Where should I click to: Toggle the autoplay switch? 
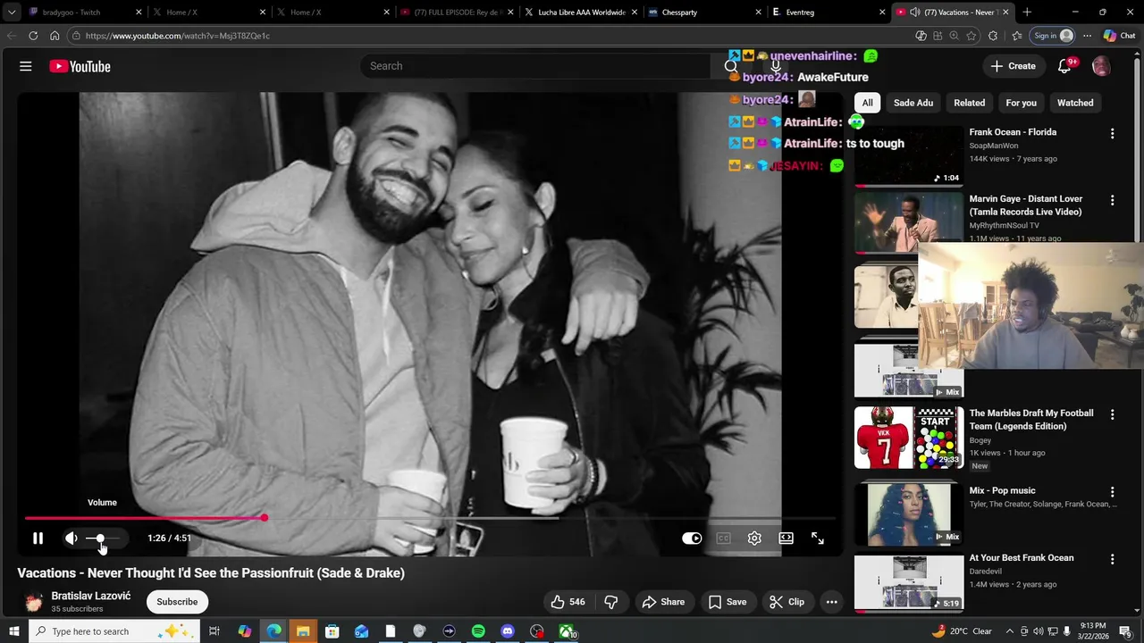point(692,538)
